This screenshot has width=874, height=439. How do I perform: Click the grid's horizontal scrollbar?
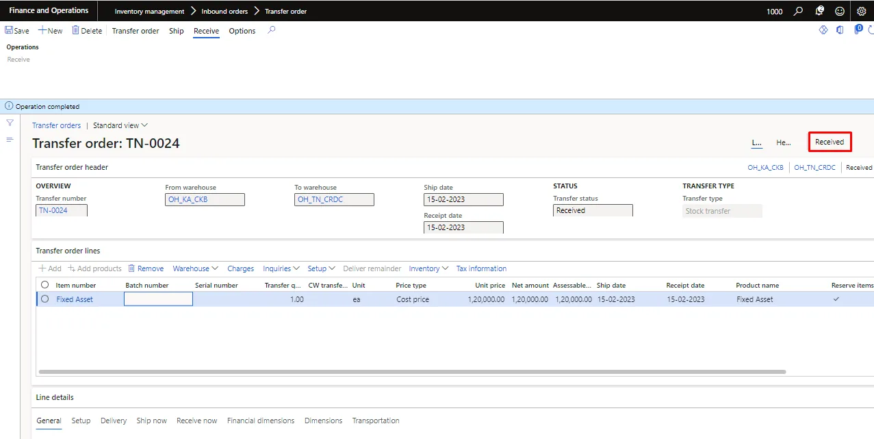point(412,372)
